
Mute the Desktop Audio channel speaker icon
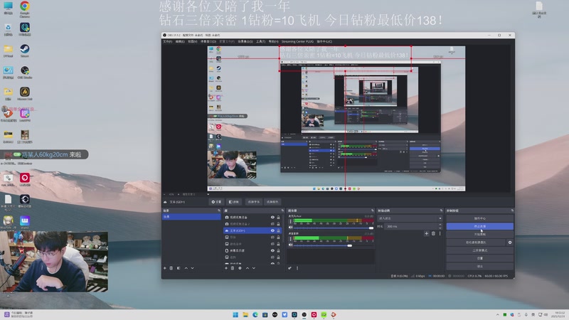[290, 245]
